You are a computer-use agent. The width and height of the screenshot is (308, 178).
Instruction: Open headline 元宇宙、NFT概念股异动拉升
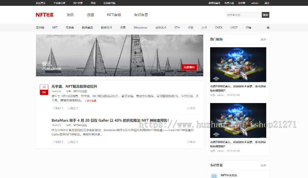(74, 87)
